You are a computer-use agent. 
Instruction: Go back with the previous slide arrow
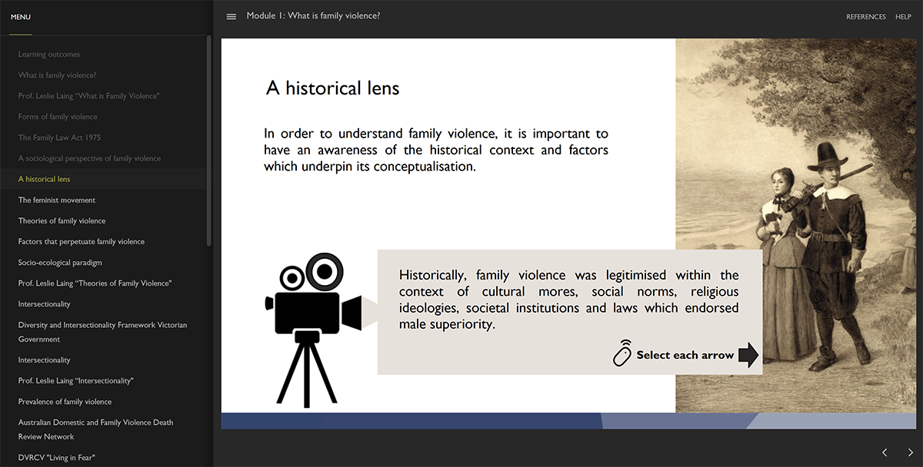coord(885,452)
